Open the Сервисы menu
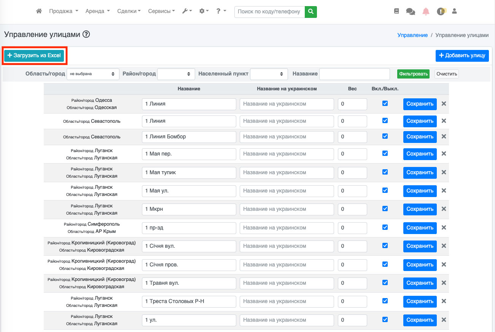Image resolution: width=495 pixels, height=332 pixels. click(162, 11)
